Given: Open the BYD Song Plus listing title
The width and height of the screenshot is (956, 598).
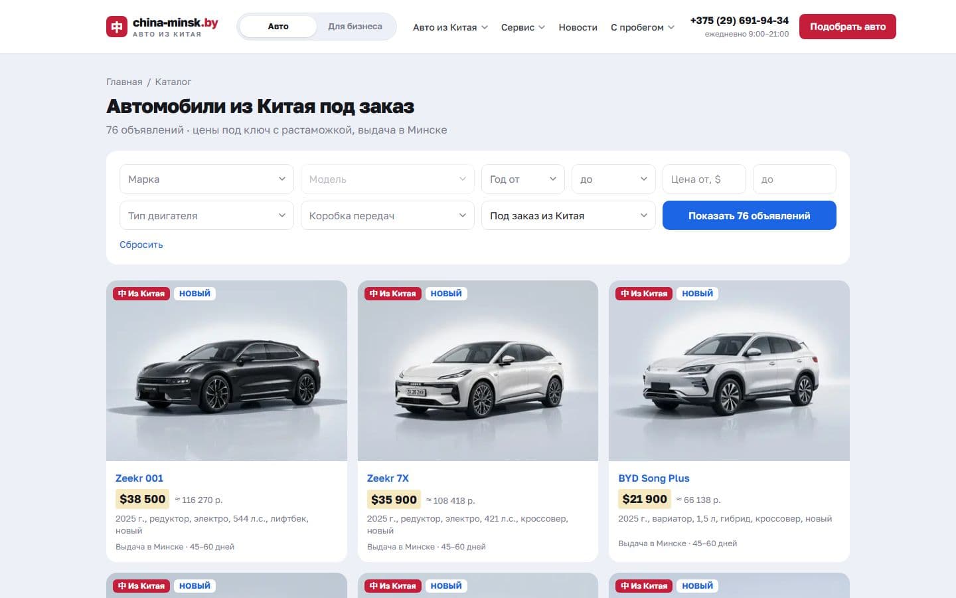Looking at the screenshot, I should (654, 478).
